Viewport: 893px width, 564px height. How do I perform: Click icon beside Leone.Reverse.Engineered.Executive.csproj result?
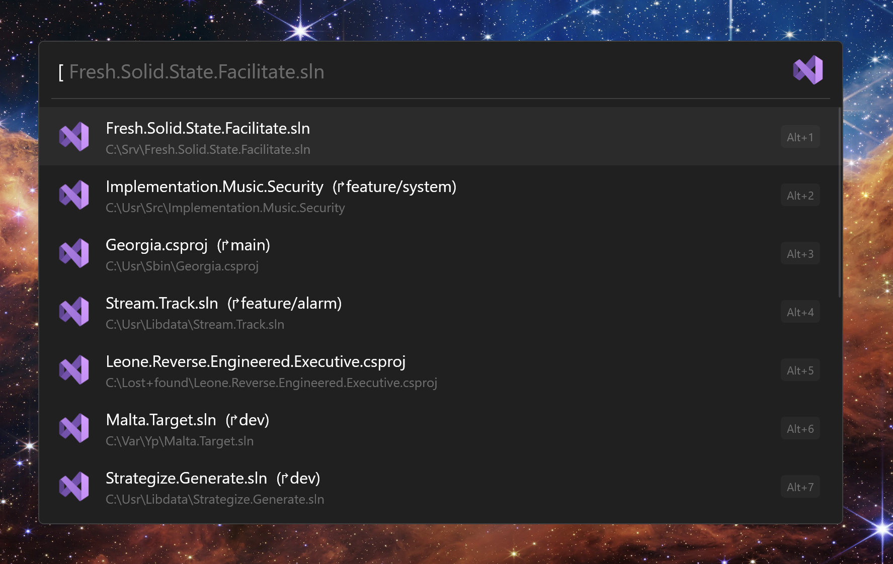(x=74, y=369)
